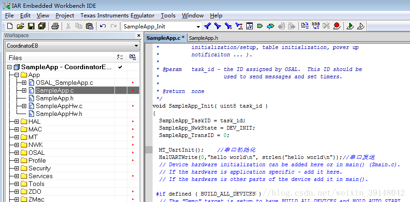Download and debug with green play icon
This screenshot has height=202, width=410.
pyautogui.click(x=350, y=26)
